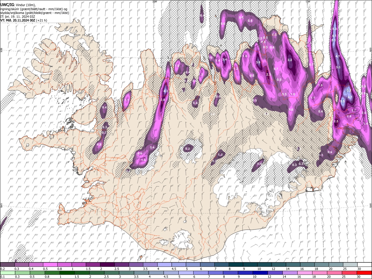Click the 1.9 precipitation value label
The width and height of the screenshot is (372, 279).
tap(320, 85)
